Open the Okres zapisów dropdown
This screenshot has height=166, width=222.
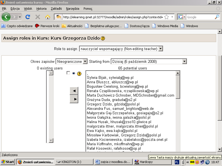click(x=72, y=61)
